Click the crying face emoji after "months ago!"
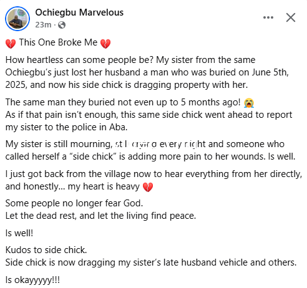The height and width of the screenshot is (288, 307). point(249,103)
